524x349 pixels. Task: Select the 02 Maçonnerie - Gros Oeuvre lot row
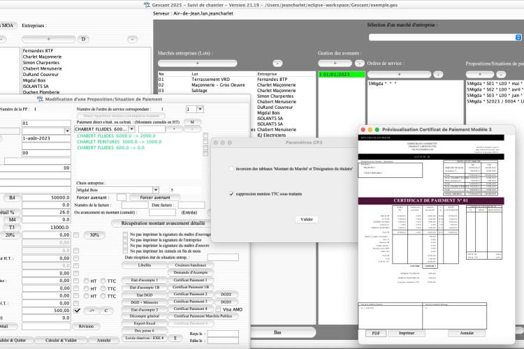coord(237,85)
